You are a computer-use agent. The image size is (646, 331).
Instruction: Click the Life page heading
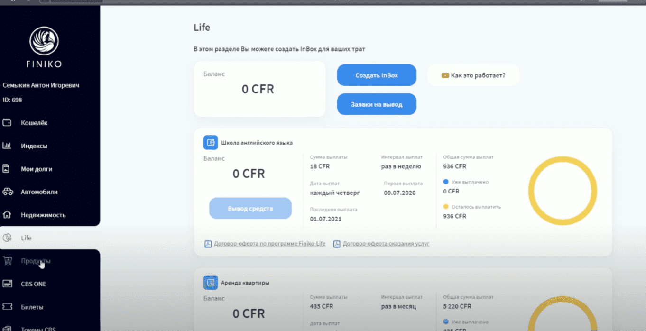point(202,28)
